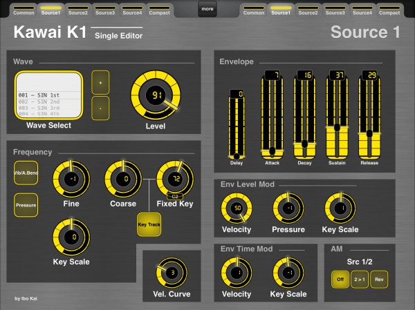This screenshot has height=310, width=415.
Task: Click the Delay value display showing 0
Action: [237, 94]
